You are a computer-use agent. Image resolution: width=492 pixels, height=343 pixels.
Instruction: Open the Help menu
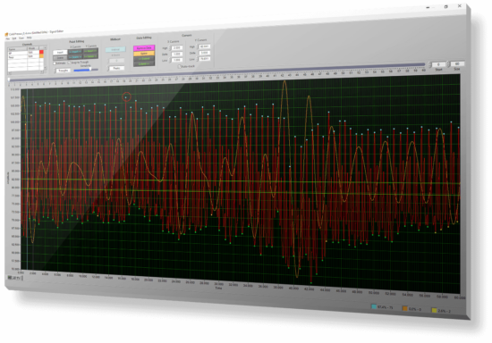(30, 38)
